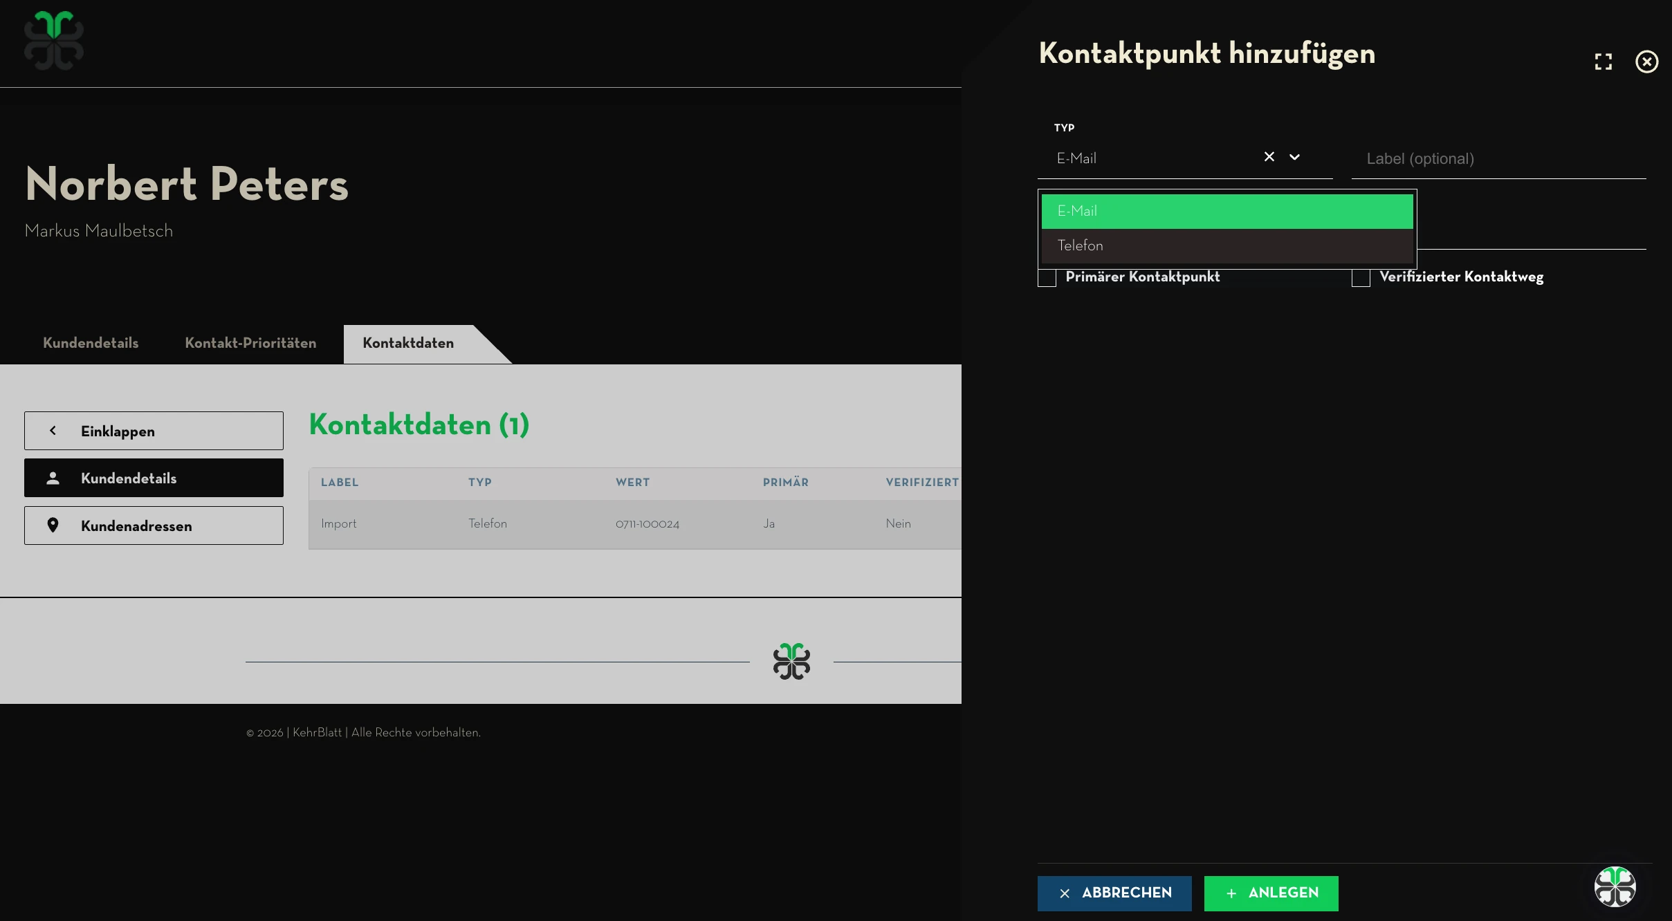
Task: Click the green Anlegen button
Action: tap(1271, 893)
